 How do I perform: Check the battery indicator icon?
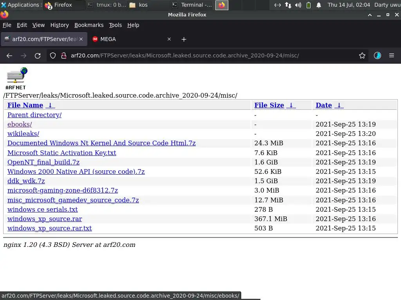click(309, 5)
